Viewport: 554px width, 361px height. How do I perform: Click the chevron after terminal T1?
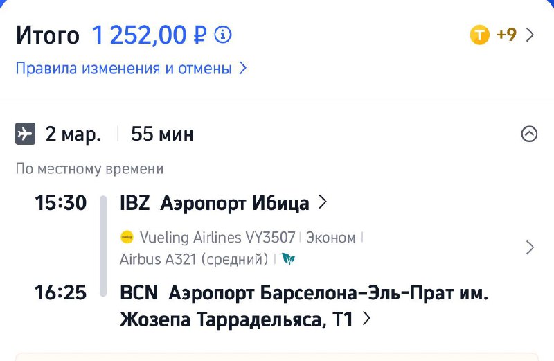(366, 319)
